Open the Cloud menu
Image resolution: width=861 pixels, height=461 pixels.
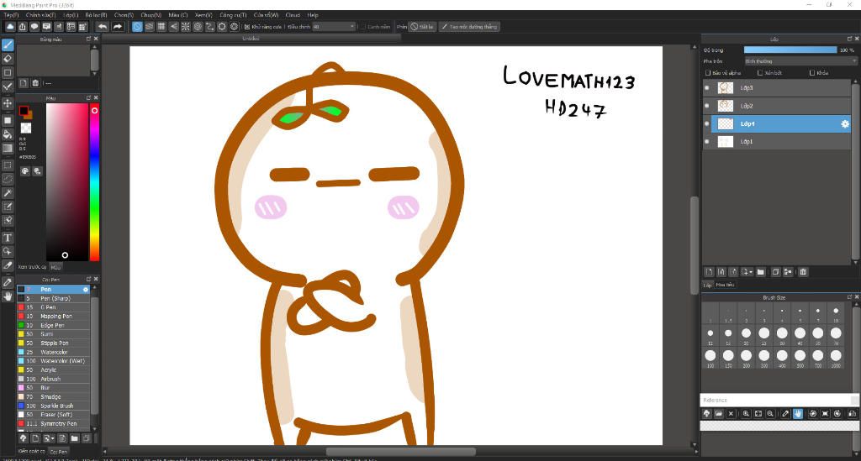point(293,15)
